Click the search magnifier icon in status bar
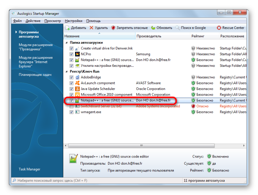 14,180
